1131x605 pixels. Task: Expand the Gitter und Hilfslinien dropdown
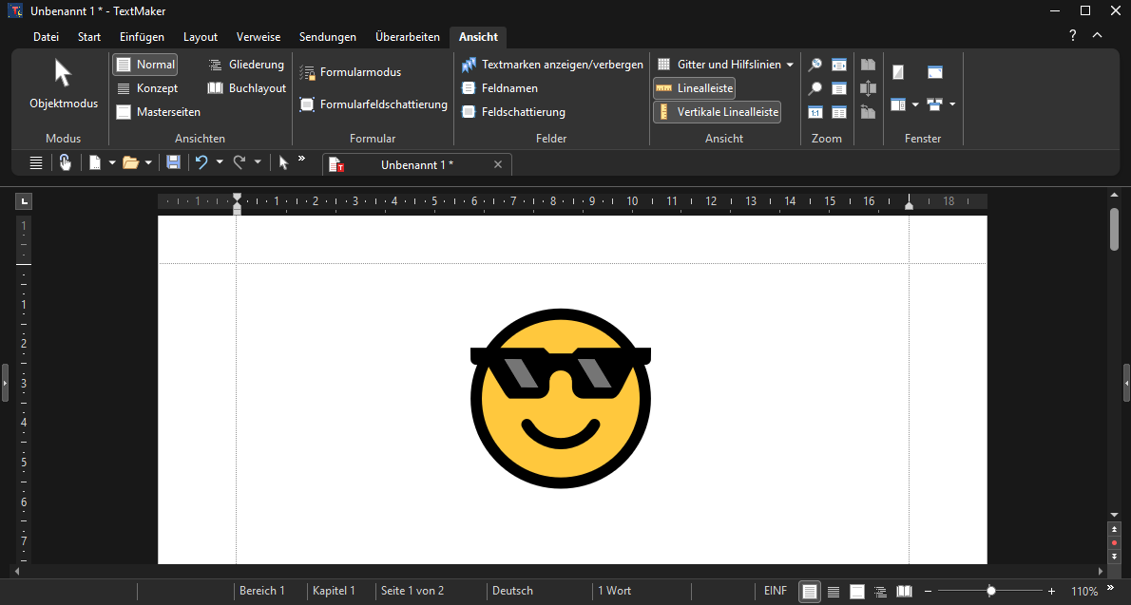point(790,65)
